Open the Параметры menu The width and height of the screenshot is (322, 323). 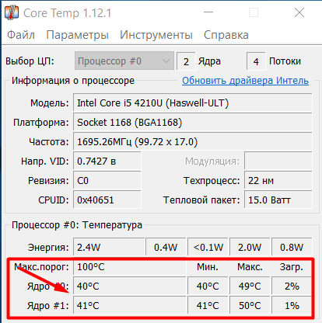coord(77,35)
